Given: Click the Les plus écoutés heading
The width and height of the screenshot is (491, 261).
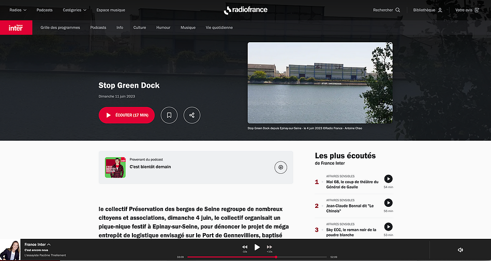Looking at the screenshot, I should [346, 155].
